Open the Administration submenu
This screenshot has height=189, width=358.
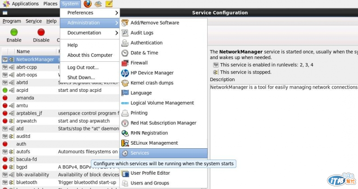(x=89, y=23)
